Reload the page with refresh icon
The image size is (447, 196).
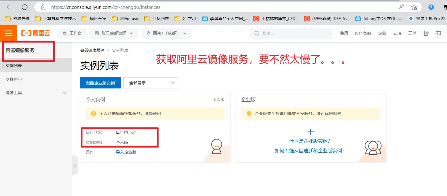pos(25,7)
